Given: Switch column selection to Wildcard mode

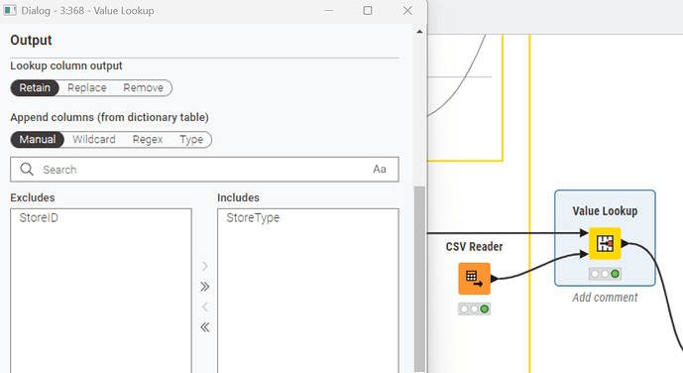Looking at the screenshot, I should [94, 140].
